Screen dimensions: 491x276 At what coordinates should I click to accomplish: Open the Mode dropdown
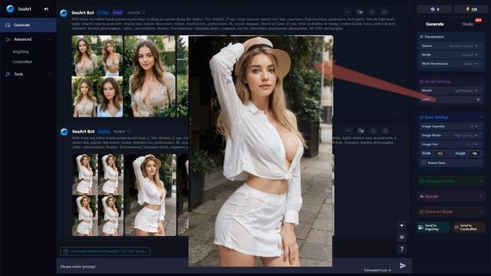pos(451,54)
